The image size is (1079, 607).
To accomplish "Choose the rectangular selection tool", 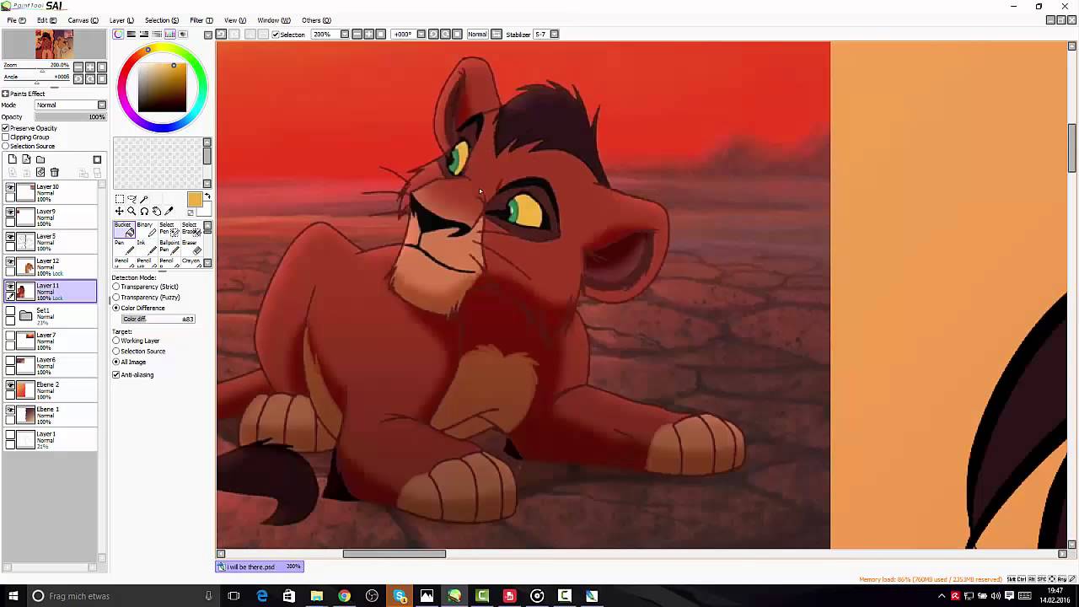I will click(119, 199).
